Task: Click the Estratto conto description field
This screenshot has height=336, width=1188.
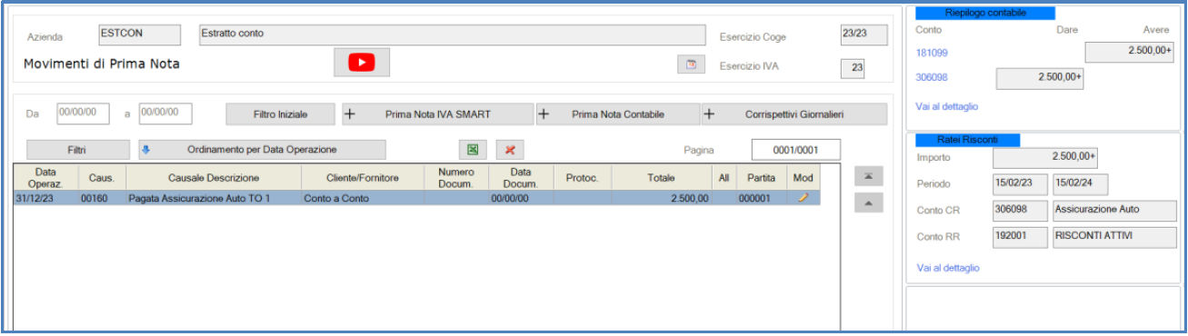Action: [452, 35]
